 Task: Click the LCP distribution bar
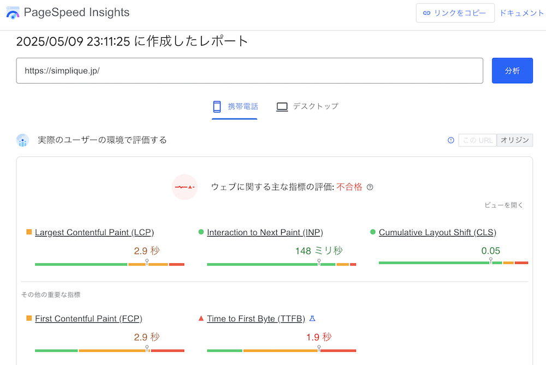click(110, 264)
